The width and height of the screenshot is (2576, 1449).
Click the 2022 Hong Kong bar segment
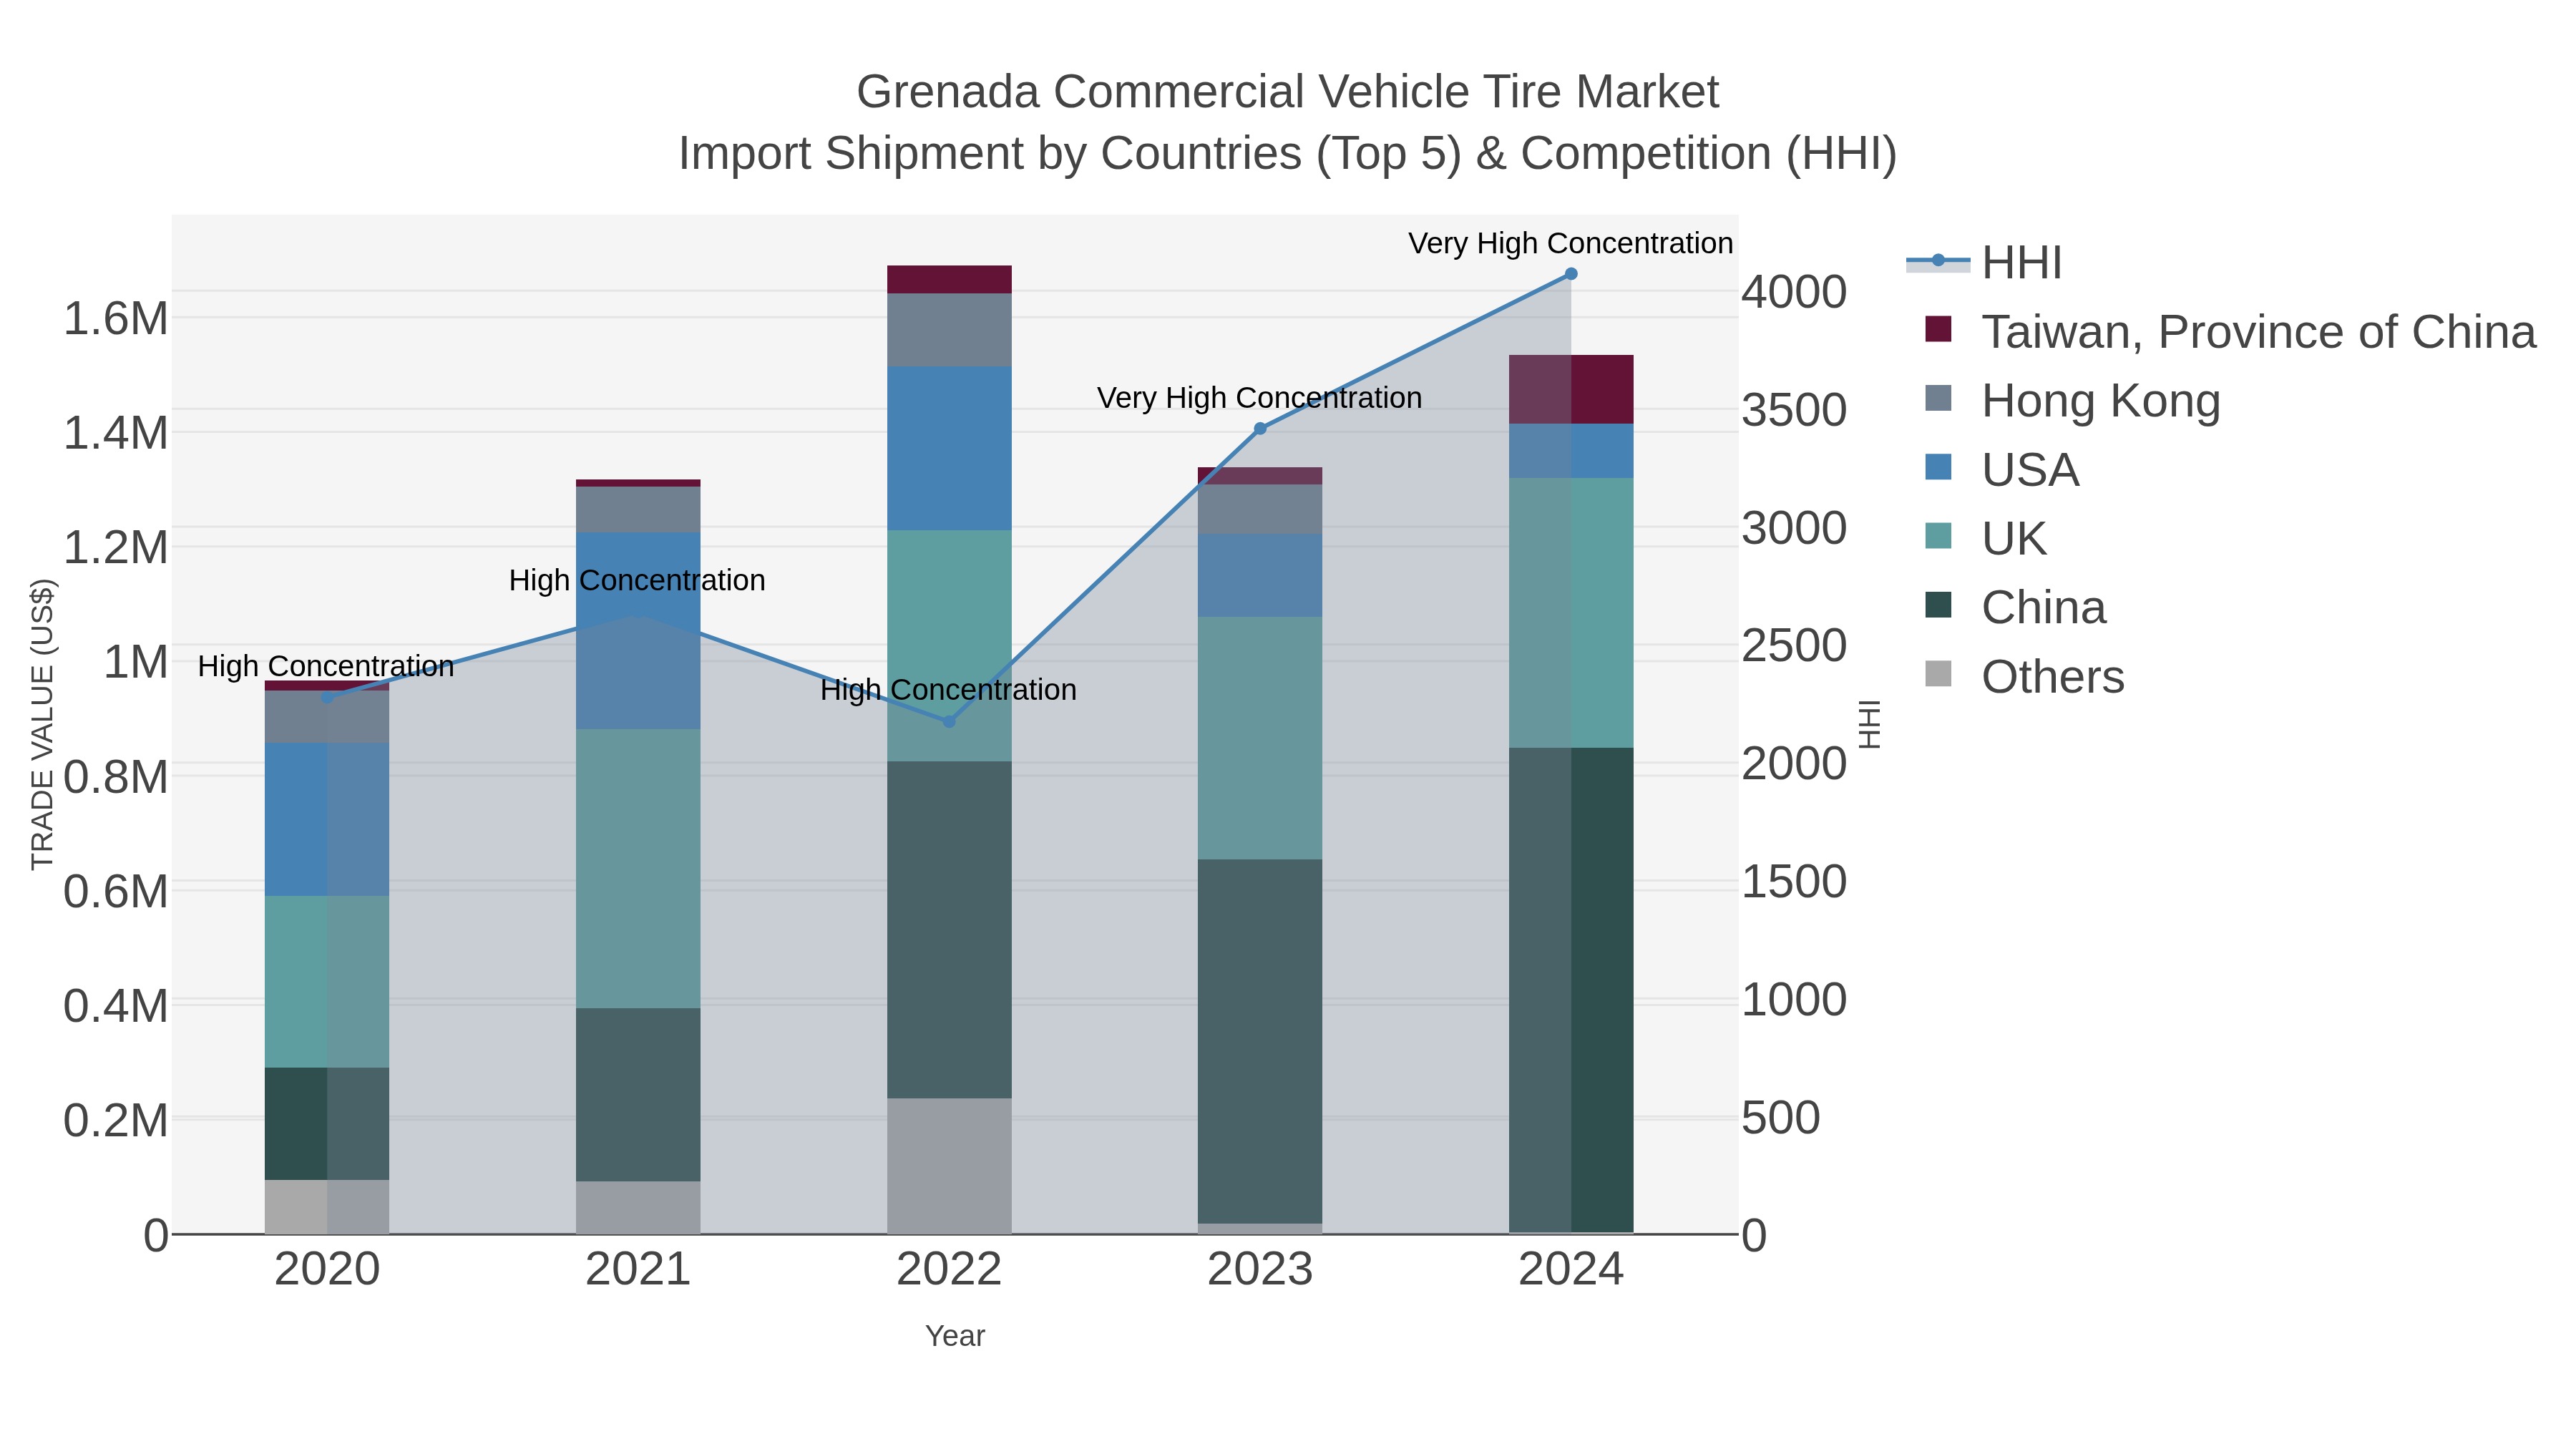[x=950, y=330]
